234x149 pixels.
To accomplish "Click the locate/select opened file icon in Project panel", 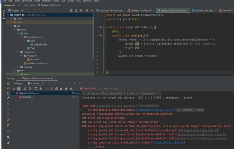I will (x=71, y=10).
